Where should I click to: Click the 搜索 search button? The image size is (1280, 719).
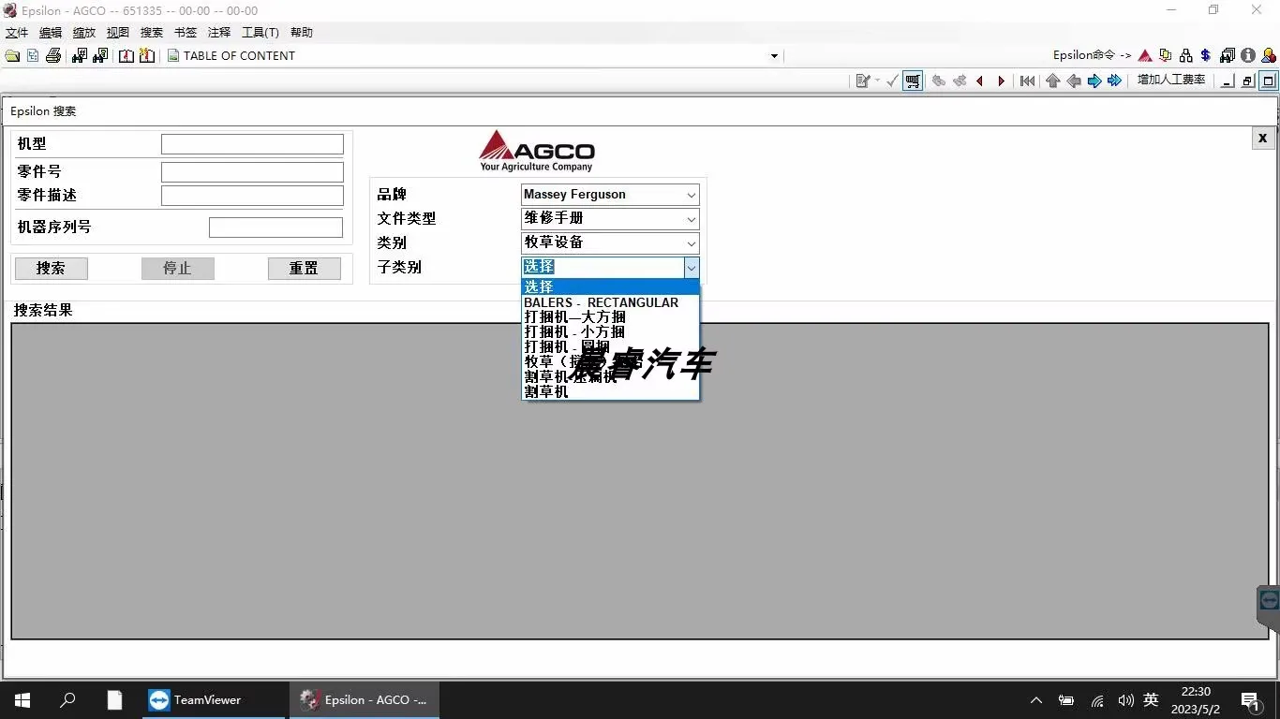click(52, 269)
